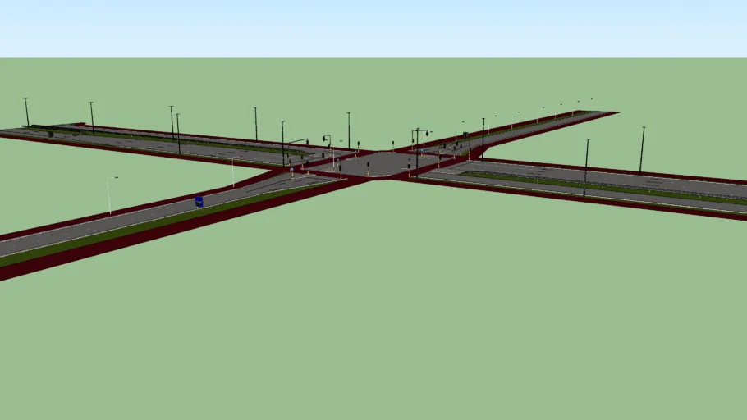Click the pale blue sky area
747x420 pixels.
[x=373, y=29]
